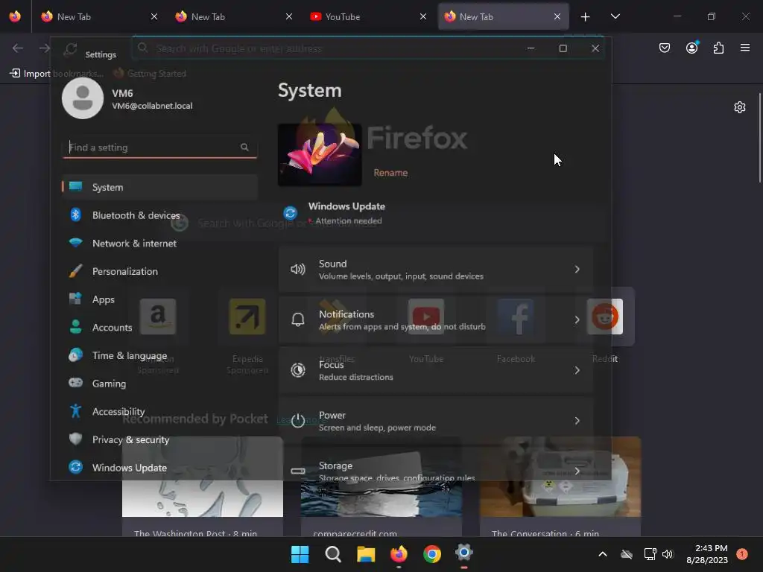Screen dimensions: 763x572
Task: Open Power settings row
Action: [436, 421]
